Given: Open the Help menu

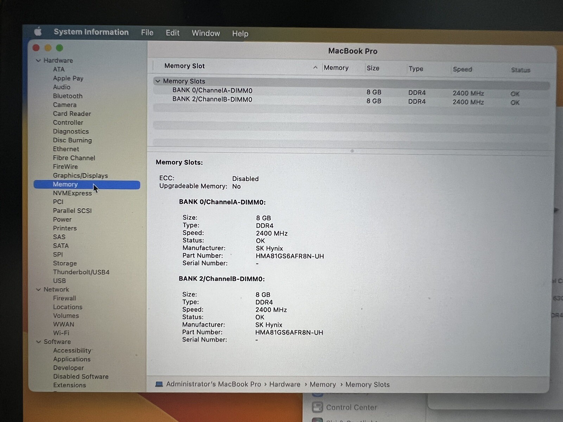Looking at the screenshot, I should click(240, 33).
